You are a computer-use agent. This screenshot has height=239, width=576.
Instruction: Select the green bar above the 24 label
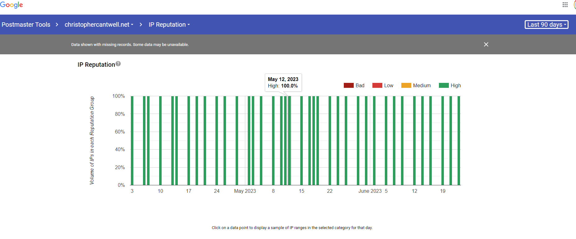(x=217, y=141)
